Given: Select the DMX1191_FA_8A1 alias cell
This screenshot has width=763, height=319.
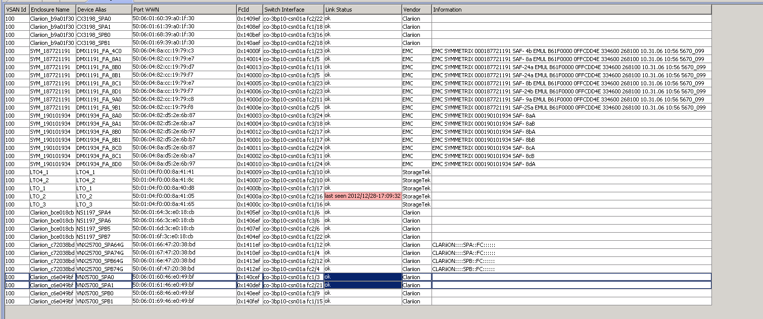Looking at the screenshot, I should tap(104, 59).
